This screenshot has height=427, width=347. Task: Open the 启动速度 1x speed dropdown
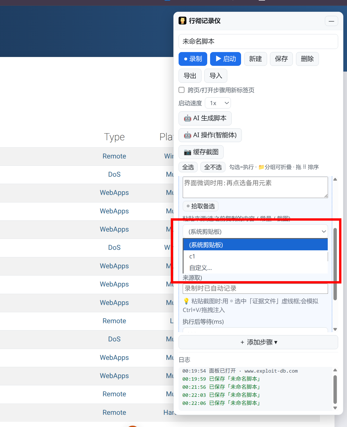[218, 103]
